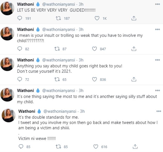Open the 3h timestamp on 'double standards' tweet
Screen dimensions: 163x152
click(x=82, y=111)
